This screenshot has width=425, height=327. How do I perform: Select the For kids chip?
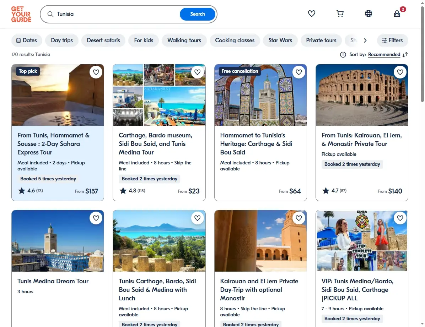click(144, 40)
